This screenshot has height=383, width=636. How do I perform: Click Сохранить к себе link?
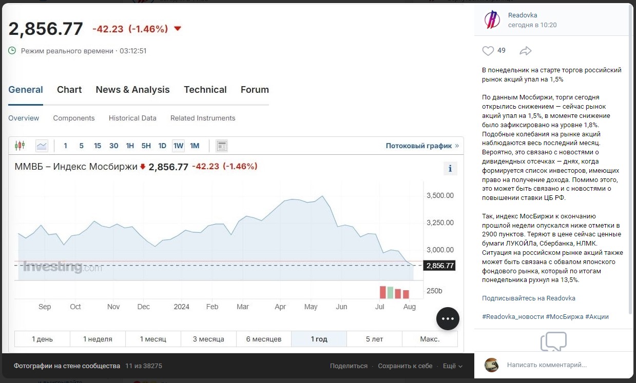click(405, 366)
